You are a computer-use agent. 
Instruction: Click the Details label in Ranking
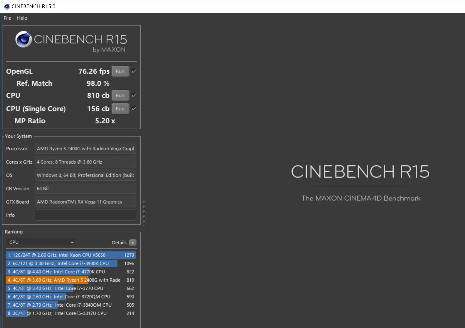pos(119,243)
